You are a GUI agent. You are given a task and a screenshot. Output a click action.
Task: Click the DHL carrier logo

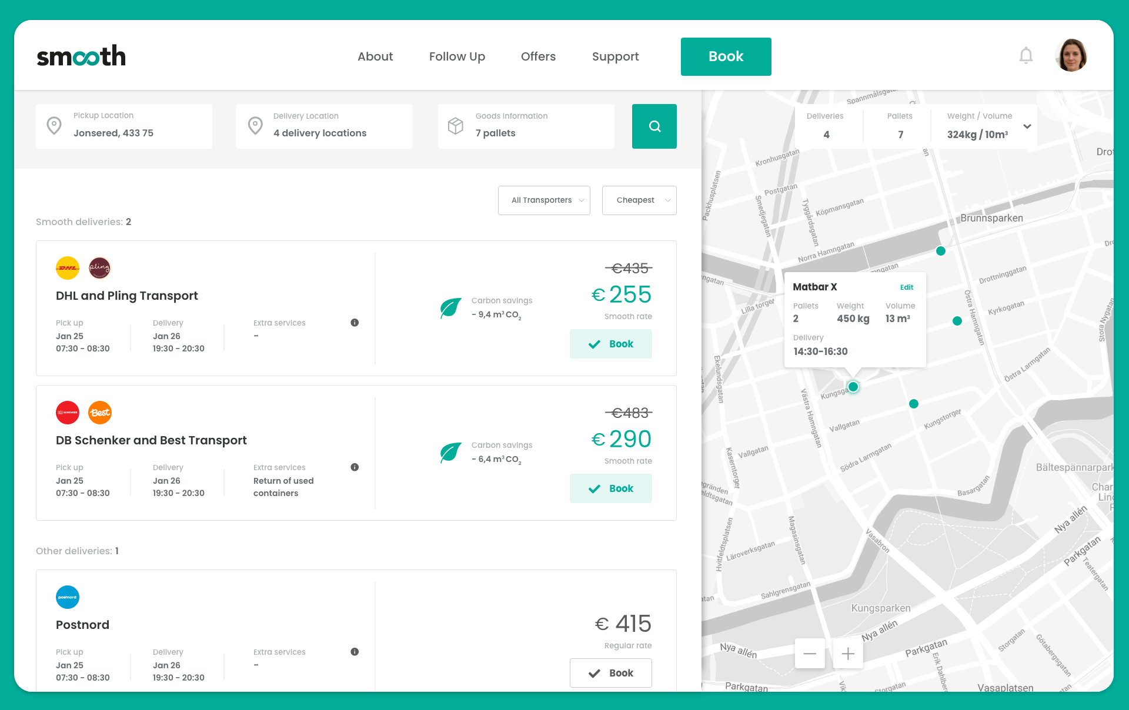pyautogui.click(x=68, y=268)
